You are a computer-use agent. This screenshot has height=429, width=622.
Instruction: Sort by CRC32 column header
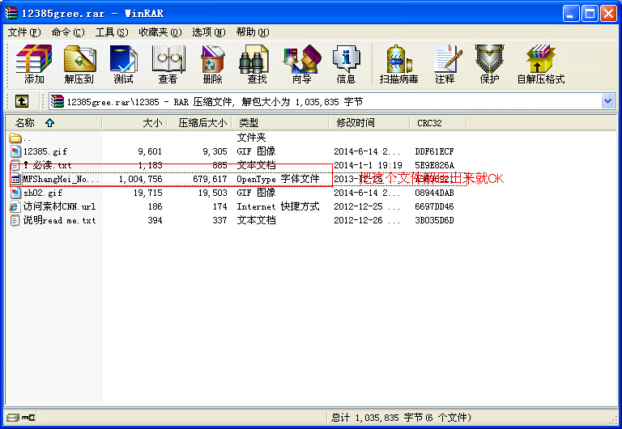pyautogui.click(x=438, y=123)
